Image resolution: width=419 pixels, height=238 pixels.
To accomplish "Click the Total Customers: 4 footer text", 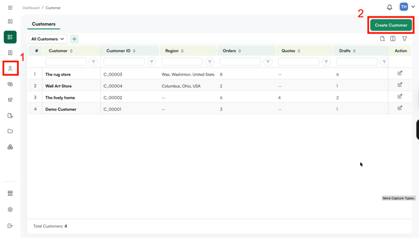I will [50, 226].
